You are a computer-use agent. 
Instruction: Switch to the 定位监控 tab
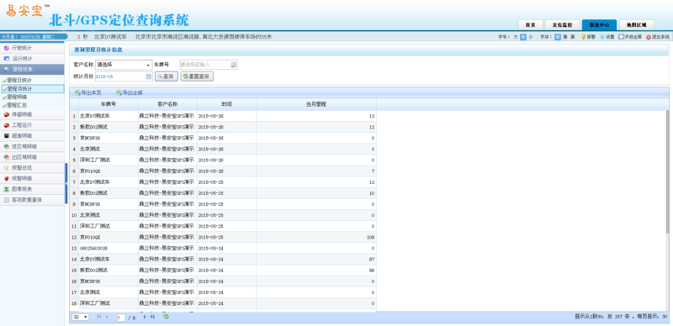click(563, 25)
